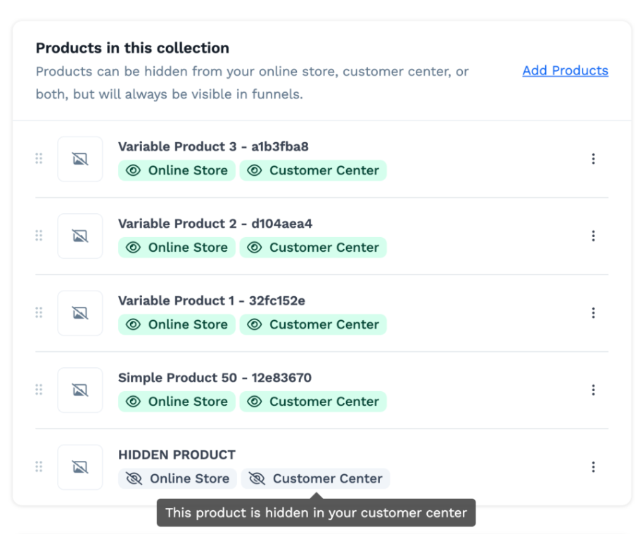Toggle hidden Online Store badge on HIDDEN PRODUCT
The width and height of the screenshot is (643, 534).
[177, 478]
